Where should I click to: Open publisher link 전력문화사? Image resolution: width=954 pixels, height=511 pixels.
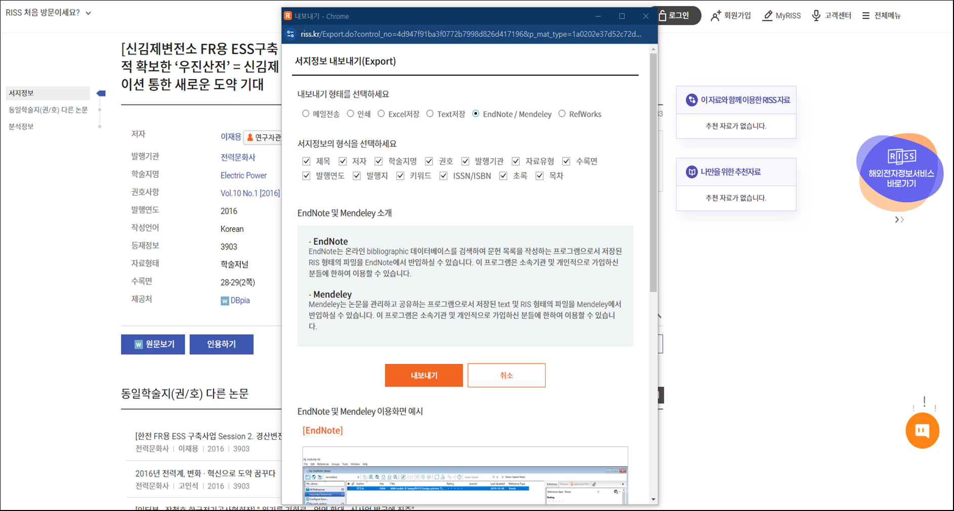[x=238, y=157]
